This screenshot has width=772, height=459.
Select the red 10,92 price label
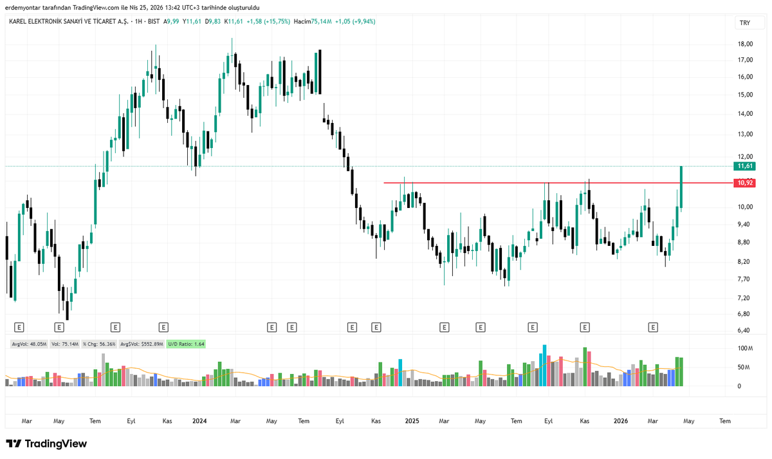pos(745,183)
